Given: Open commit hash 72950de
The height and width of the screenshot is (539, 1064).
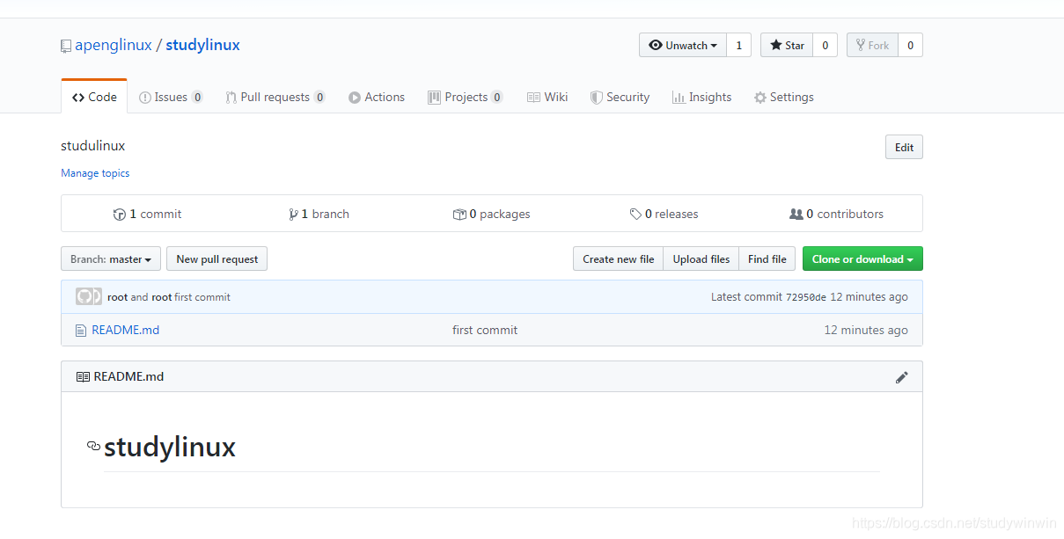Looking at the screenshot, I should pos(806,297).
